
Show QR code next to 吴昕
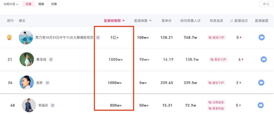coord(47,83)
